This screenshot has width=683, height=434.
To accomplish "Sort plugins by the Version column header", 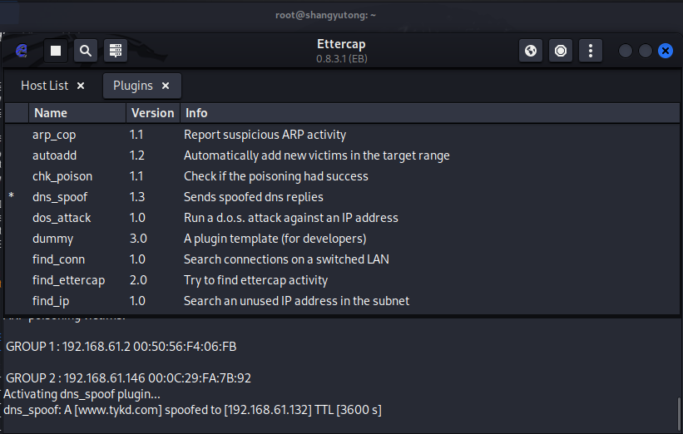I will (153, 113).
